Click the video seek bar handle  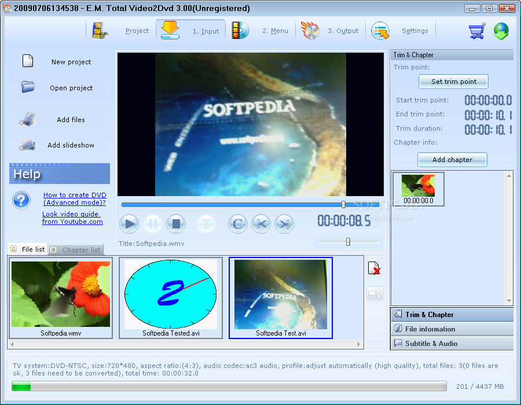point(343,204)
